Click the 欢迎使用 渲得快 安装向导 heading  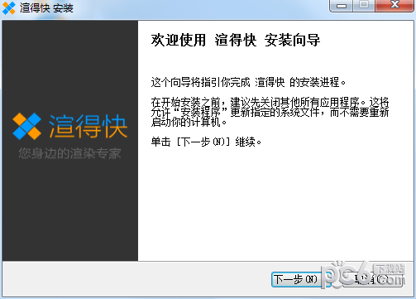236,40
